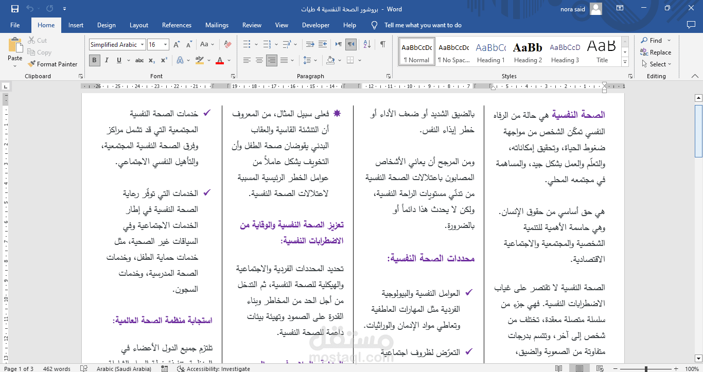Click the 462 words count

click(57, 368)
